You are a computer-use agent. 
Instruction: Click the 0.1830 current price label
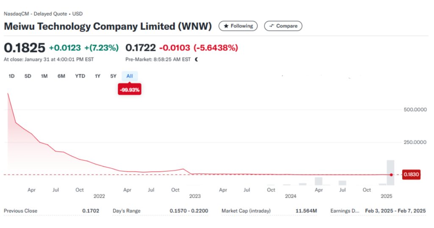click(x=411, y=175)
